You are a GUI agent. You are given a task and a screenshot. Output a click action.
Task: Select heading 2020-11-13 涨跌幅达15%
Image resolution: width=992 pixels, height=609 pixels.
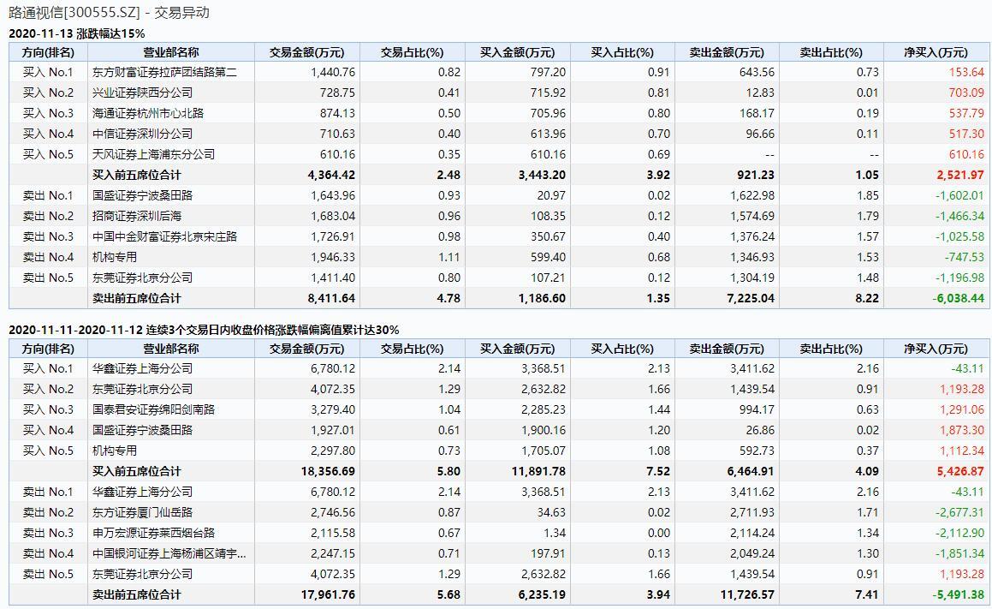tap(76, 33)
